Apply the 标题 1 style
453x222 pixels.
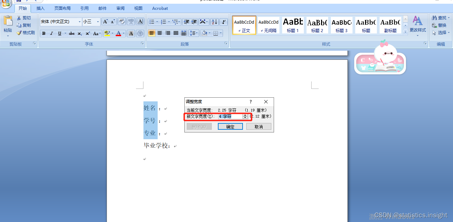click(x=293, y=25)
